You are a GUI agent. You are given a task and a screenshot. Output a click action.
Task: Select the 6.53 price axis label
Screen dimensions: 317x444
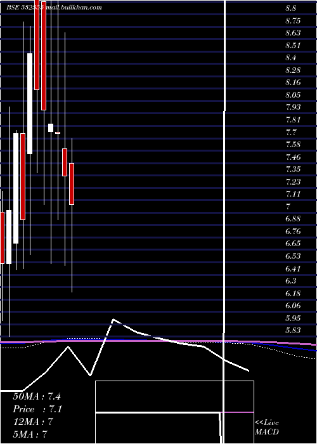pos(293,256)
